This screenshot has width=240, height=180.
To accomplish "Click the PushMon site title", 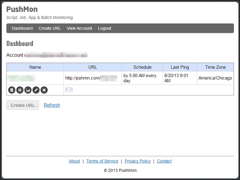I will (x=22, y=9).
